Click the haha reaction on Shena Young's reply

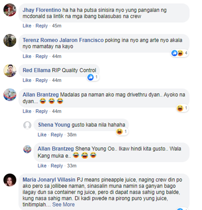[x=119, y=131]
